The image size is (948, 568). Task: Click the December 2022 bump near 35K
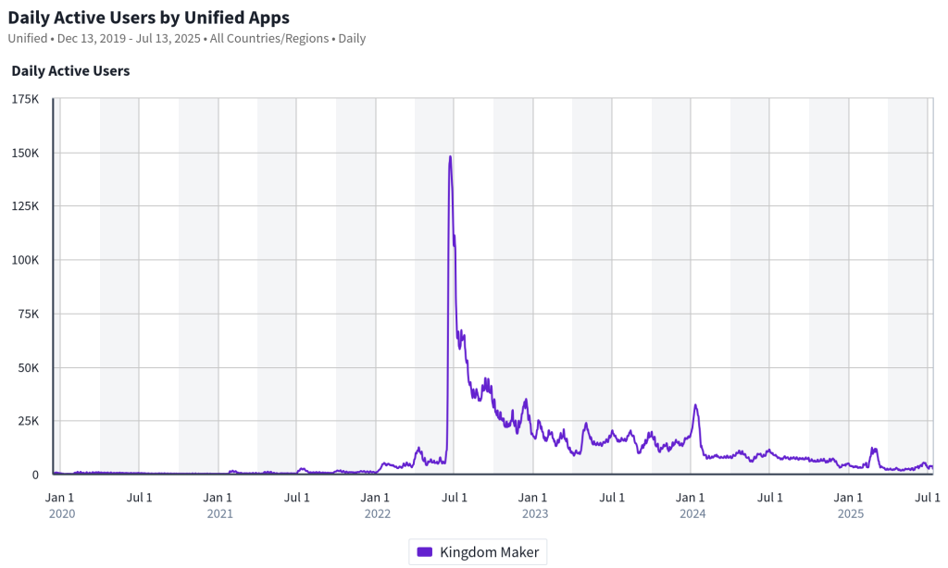click(526, 401)
